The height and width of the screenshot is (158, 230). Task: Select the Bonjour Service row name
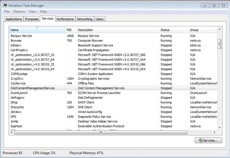(21, 36)
